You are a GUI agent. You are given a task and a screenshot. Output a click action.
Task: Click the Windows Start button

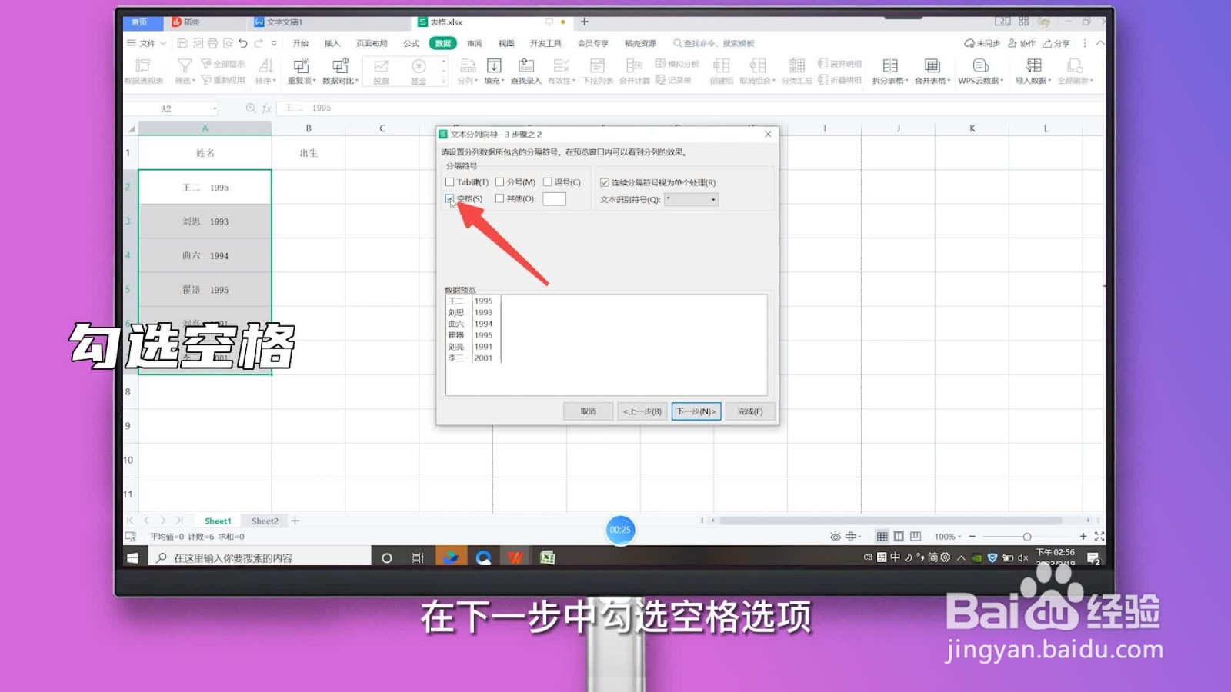click(132, 557)
